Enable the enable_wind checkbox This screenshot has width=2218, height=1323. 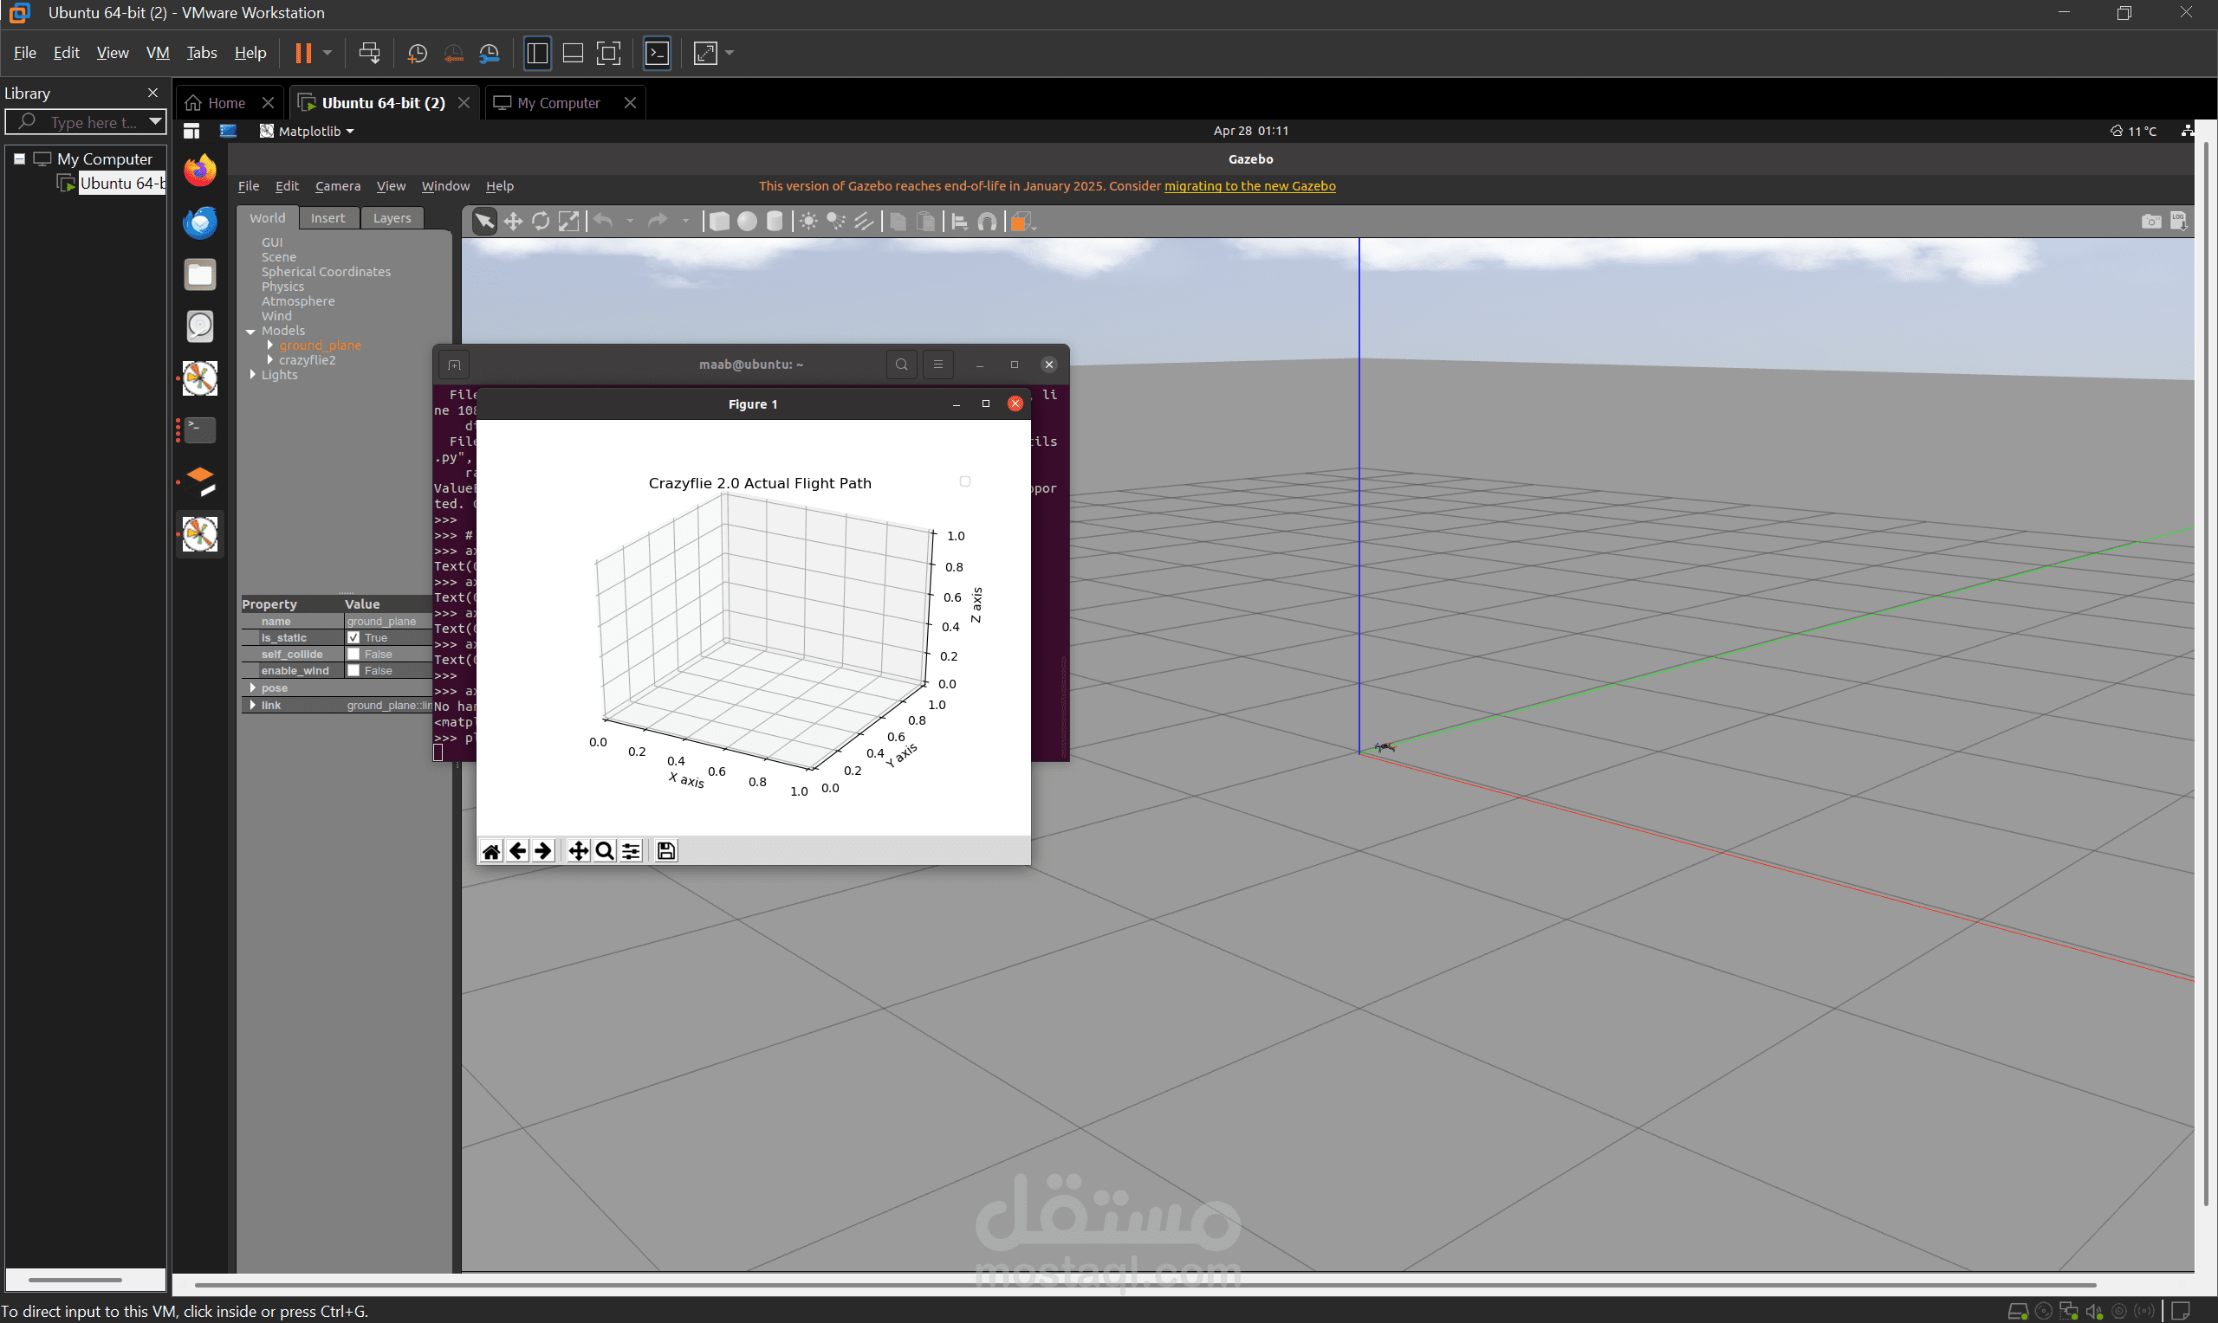(353, 670)
